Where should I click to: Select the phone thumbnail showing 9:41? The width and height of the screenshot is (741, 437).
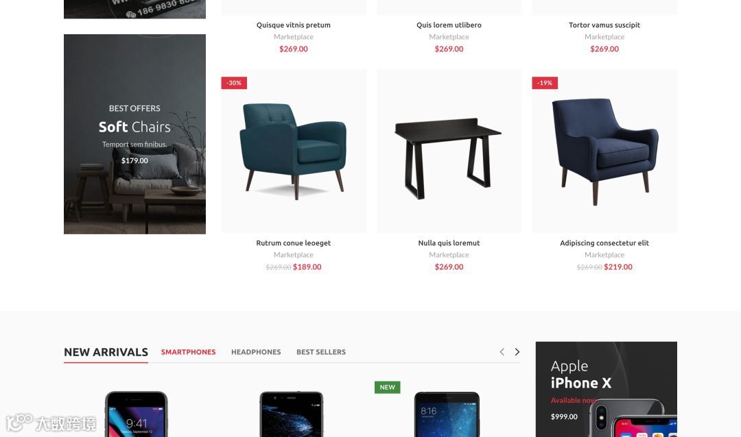tap(136, 414)
